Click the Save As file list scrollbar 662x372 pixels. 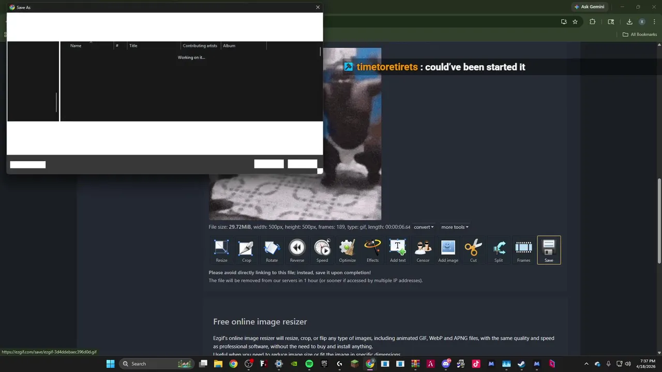pos(320,52)
